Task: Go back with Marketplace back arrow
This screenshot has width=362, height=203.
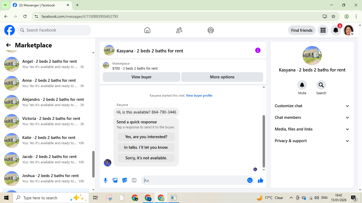Action: pos(8,45)
